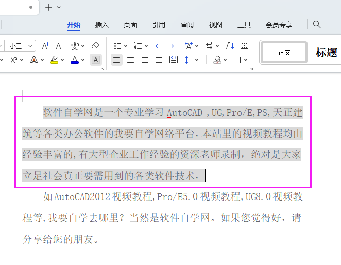This screenshot has height=265, width=341.
Task: Expand the text effects dropdown arrow
Action: click(x=42, y=60)
